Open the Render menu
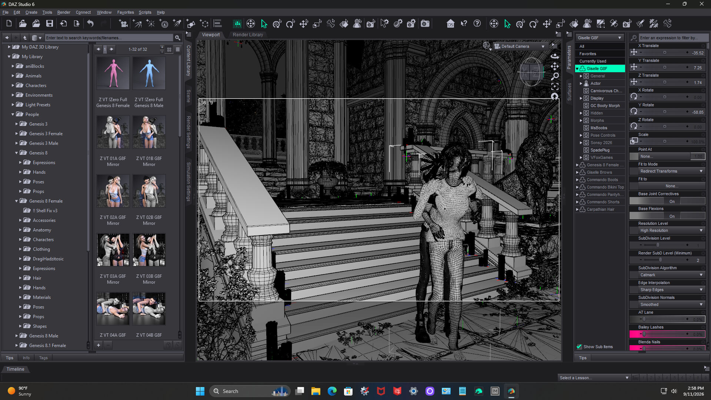Screen dimensions: 711x400 tap(64, 12)
